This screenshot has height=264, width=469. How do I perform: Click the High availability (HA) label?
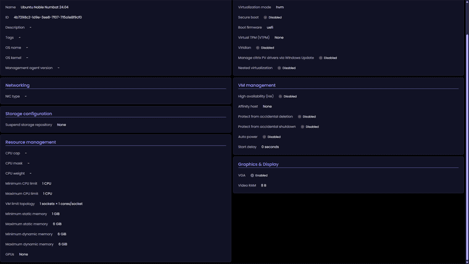255,97
